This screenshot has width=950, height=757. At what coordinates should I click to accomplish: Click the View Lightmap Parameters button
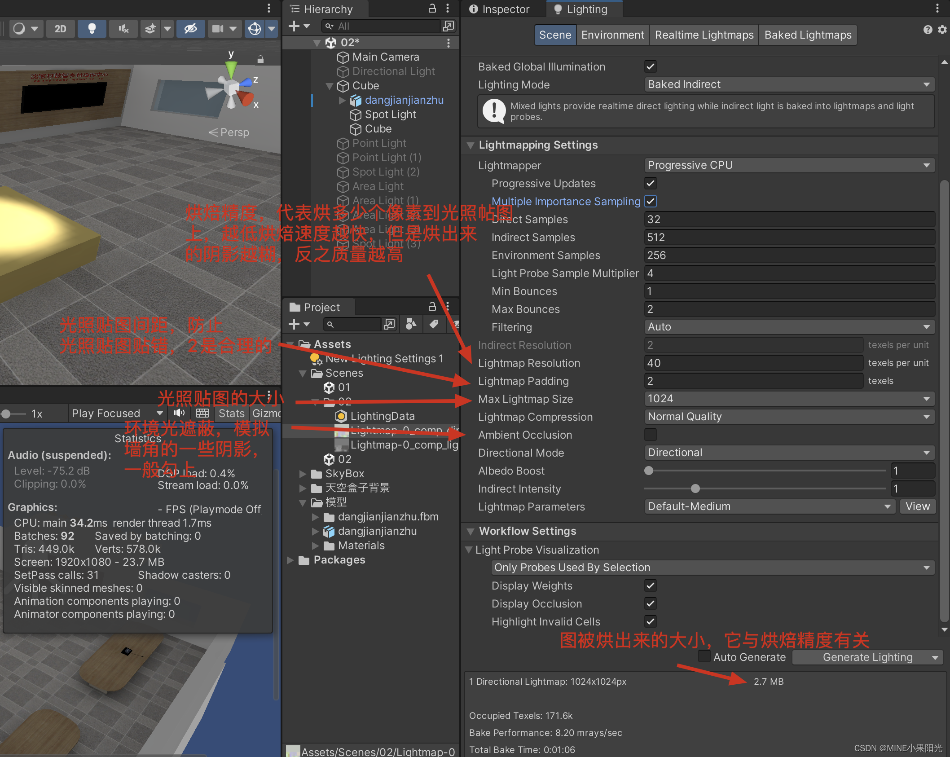pyautogui.click(x=921, y=507)
